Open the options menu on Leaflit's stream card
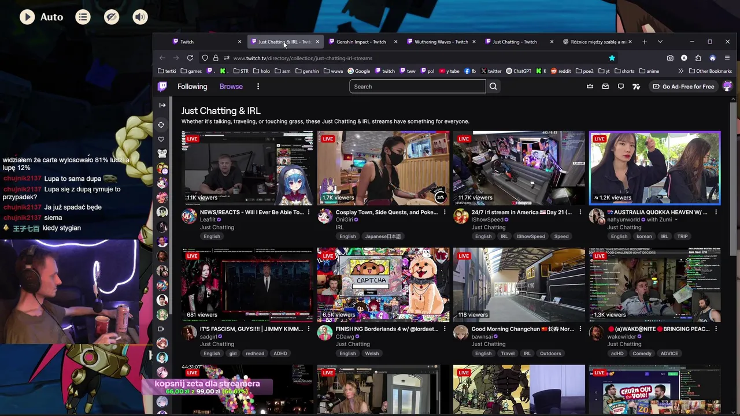 309,213
